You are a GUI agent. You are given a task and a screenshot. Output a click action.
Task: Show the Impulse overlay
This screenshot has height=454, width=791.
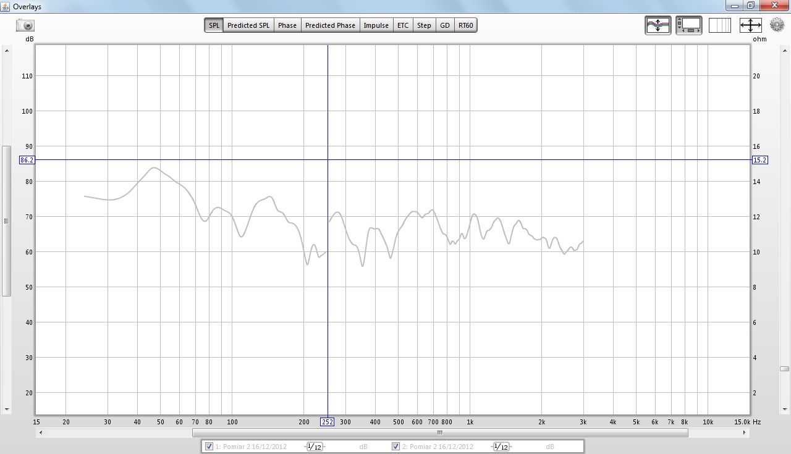(x=376, y=25)
